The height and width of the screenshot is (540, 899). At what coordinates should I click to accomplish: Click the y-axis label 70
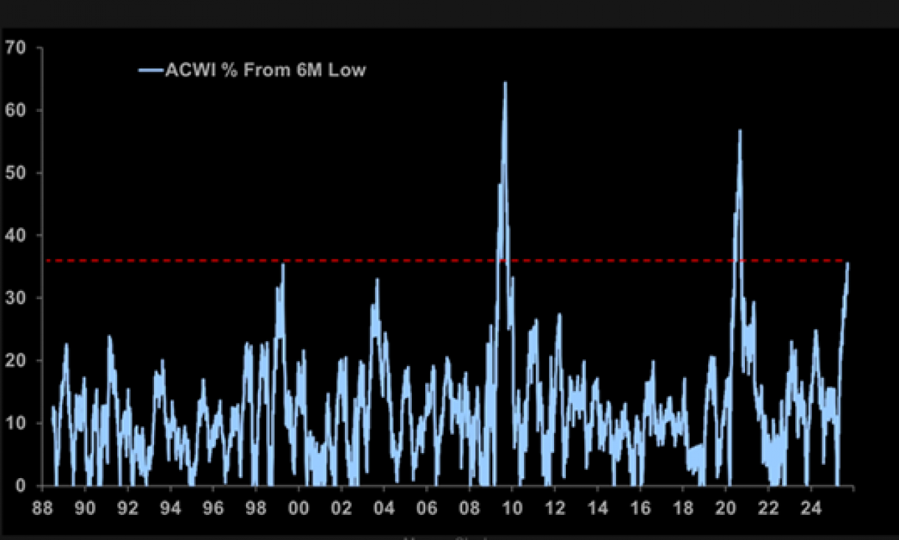tap(15, 48)
